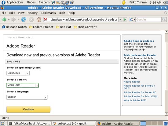Open the Help menu
The image size is (168, 126).
pos(71,13)
